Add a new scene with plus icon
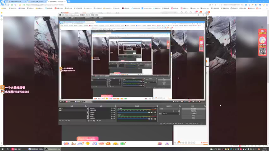The height and width of the screenshot is (151, 269). [x=60, y=121]
